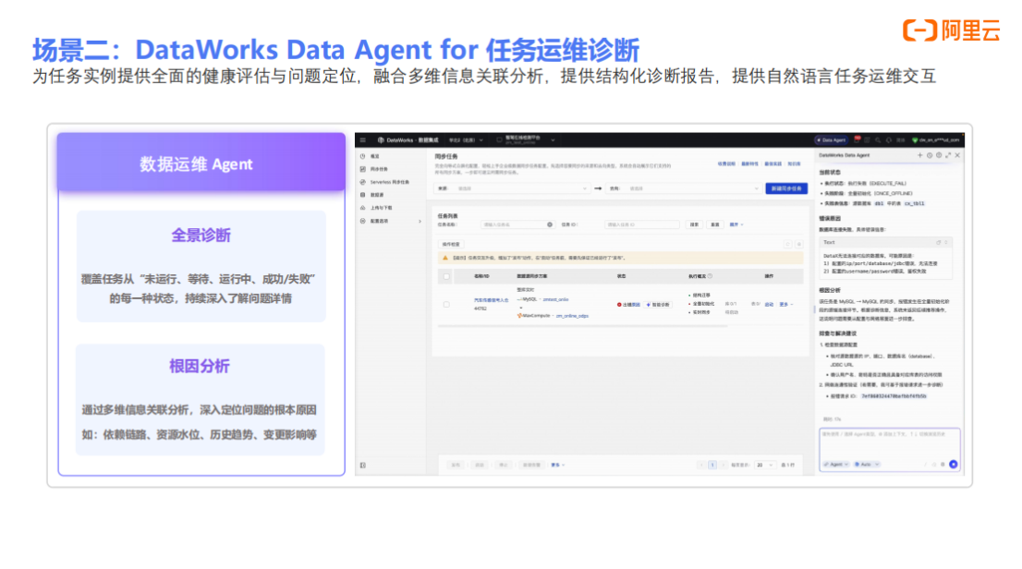Open the MySQL source datasource link
Screen dimensions: 1022x569
click(x=555, y=299)
